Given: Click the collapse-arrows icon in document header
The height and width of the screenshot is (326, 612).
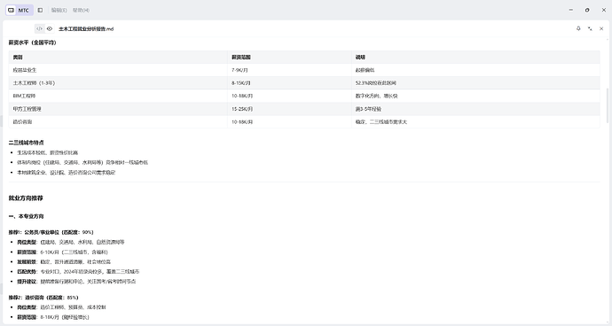Looking at the screenshot, I should pos(590,29).
